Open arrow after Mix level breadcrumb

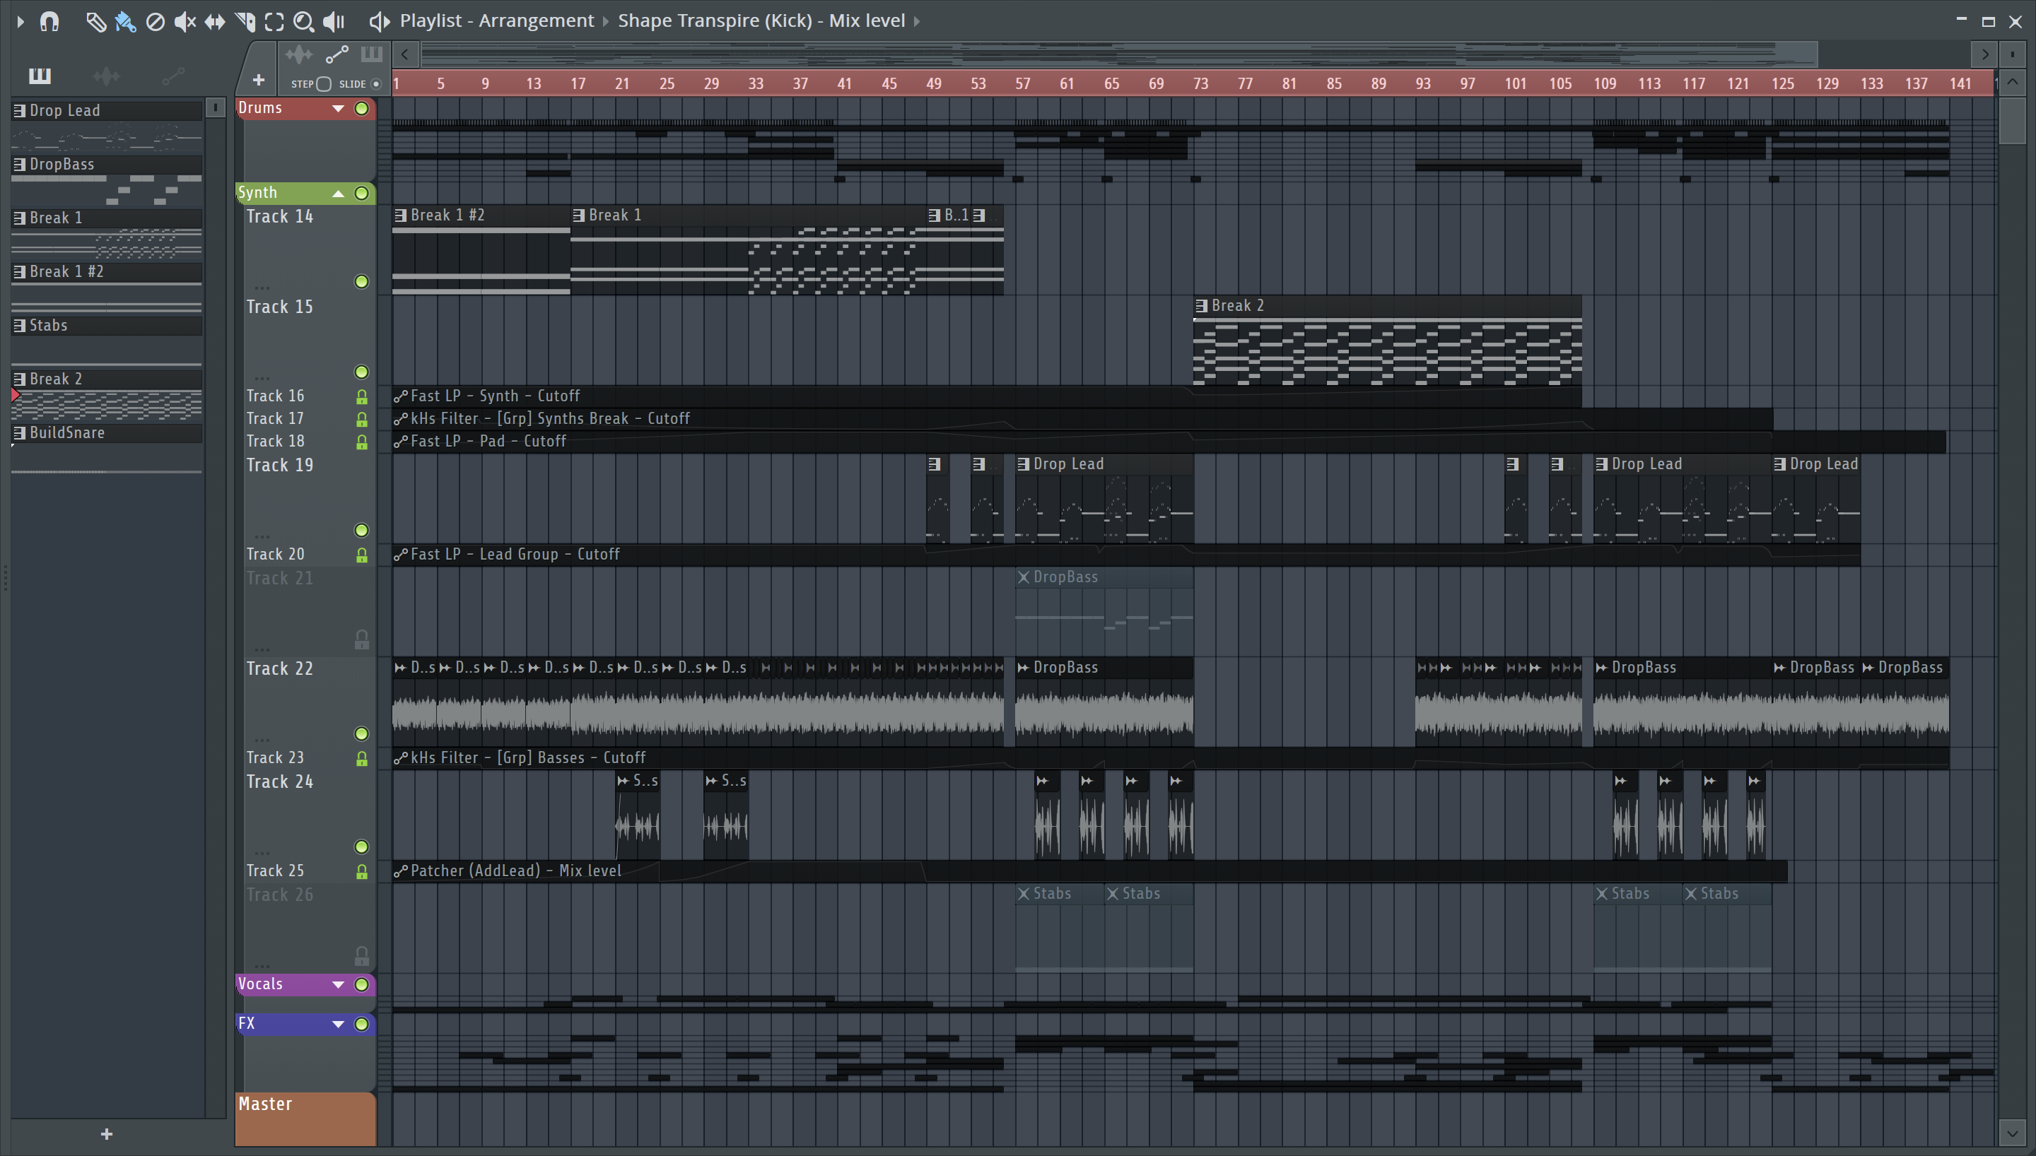pos(917,21)
